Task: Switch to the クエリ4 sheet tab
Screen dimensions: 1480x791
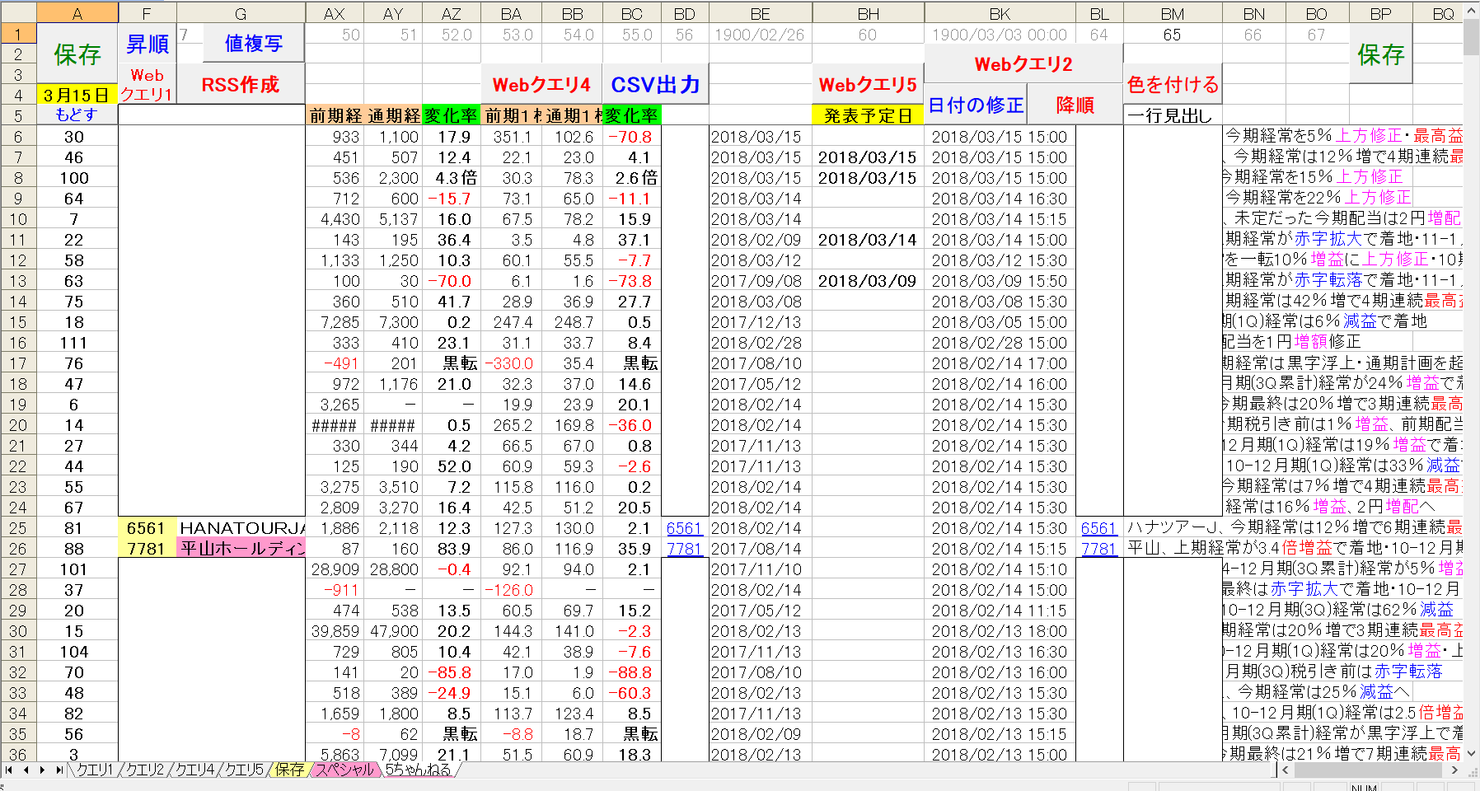Action: coord(194,770)
